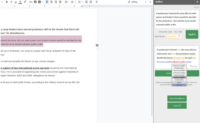Image resolution: width=200 pixels, height=123 pixels.
Task: Click the floating add comment button beside the page
Action: 97,45
